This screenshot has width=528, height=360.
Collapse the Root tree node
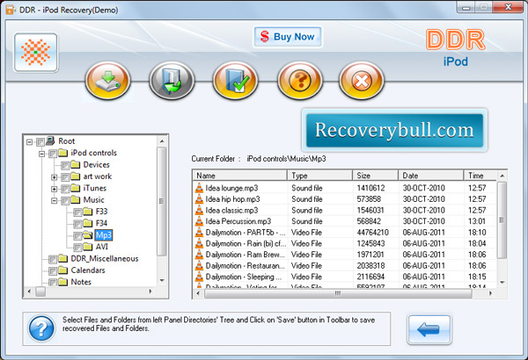pos(29,142)
